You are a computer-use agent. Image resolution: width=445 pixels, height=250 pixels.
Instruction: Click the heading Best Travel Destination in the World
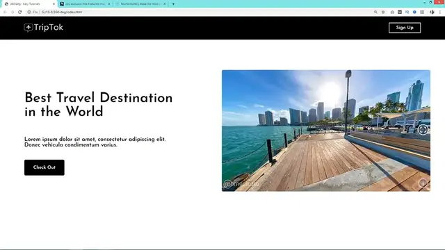coord(99,104)
